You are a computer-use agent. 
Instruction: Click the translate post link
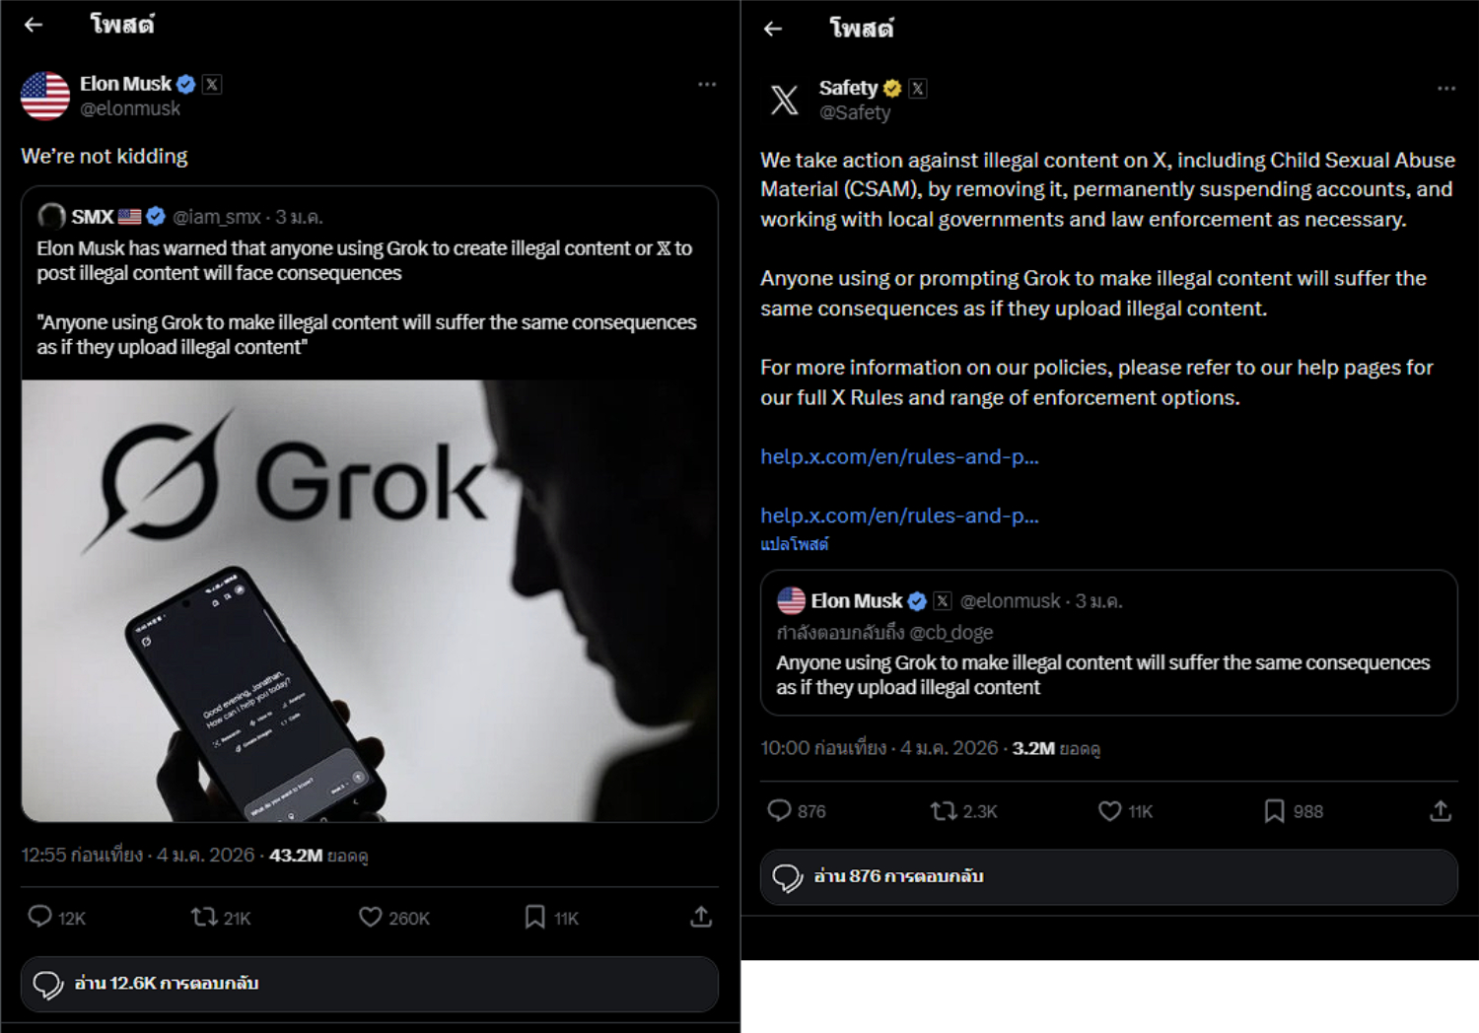[795, 544]
